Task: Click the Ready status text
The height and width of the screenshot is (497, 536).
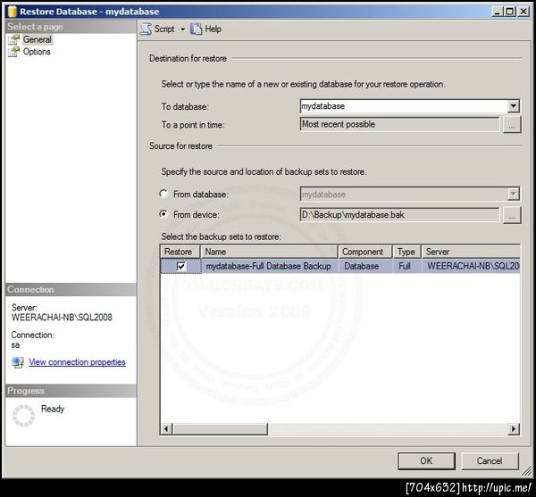Action: (53, 409)
